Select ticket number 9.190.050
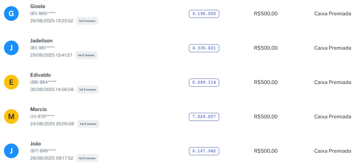 click(x=204, y=14)
